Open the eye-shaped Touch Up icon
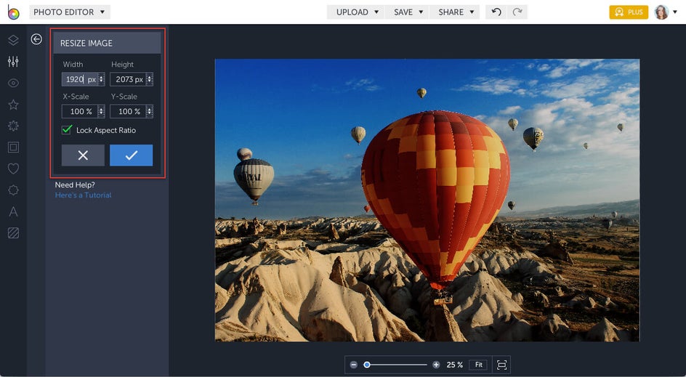686x377 pixels. tap(13, 83)
